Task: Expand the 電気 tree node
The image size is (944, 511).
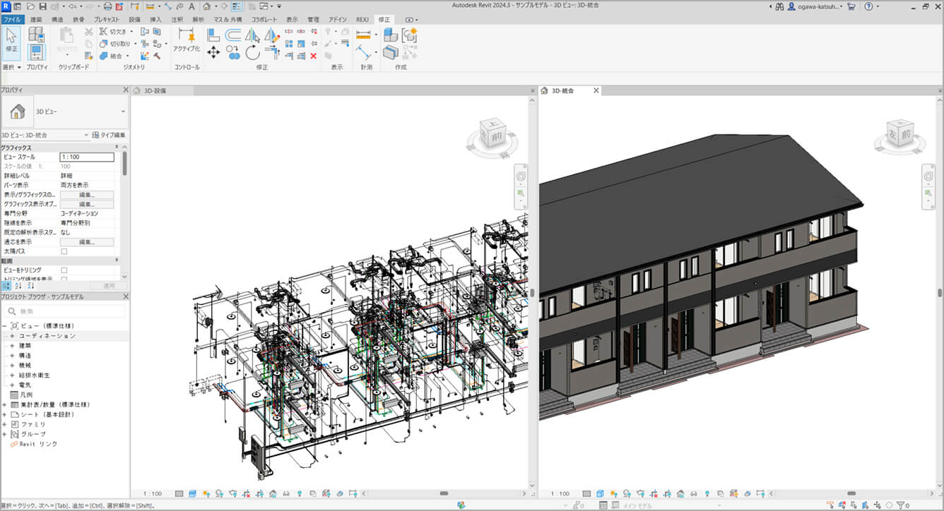Action: (x=12, y=385)
